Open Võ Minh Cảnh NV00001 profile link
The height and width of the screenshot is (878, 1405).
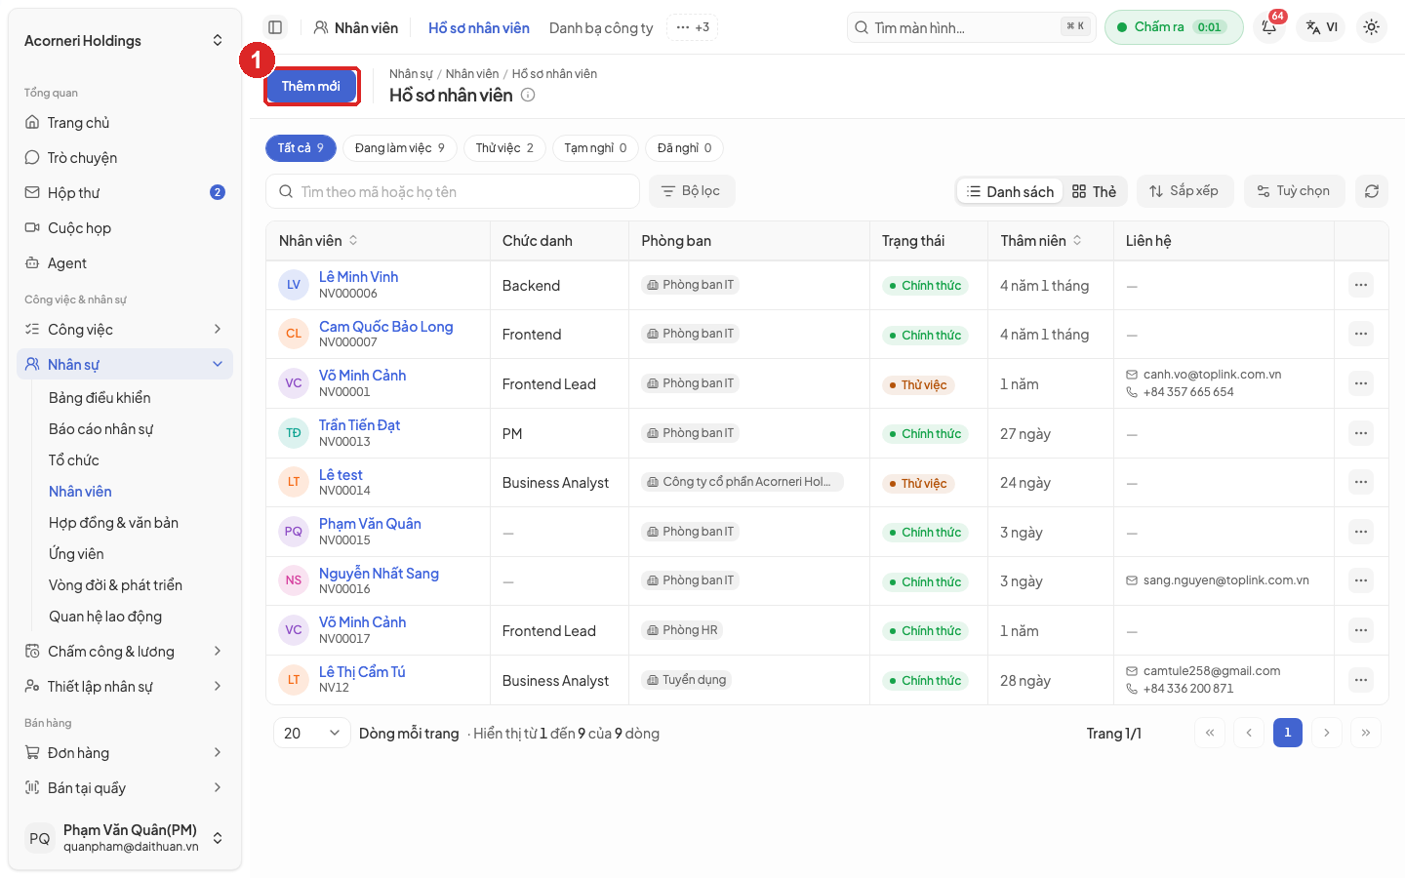(x=362, y=376)
